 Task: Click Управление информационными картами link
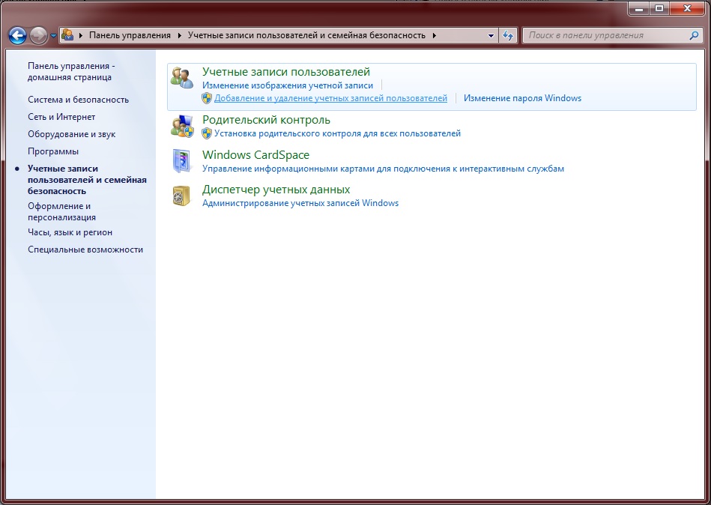click(383, 169)
